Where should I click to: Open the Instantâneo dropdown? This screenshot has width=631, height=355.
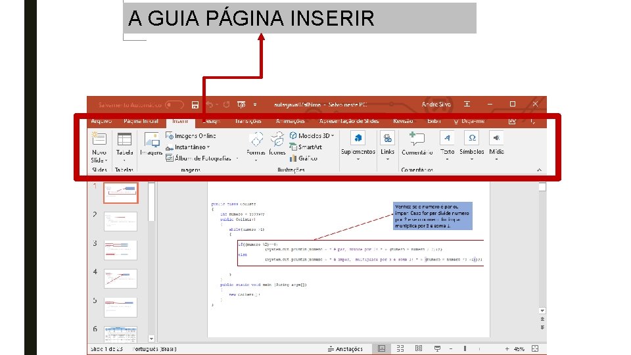click(208, 147)
